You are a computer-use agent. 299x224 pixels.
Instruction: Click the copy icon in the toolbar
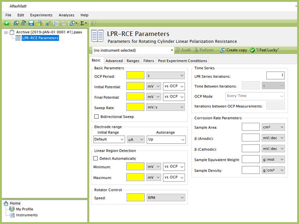click(56, 23)
